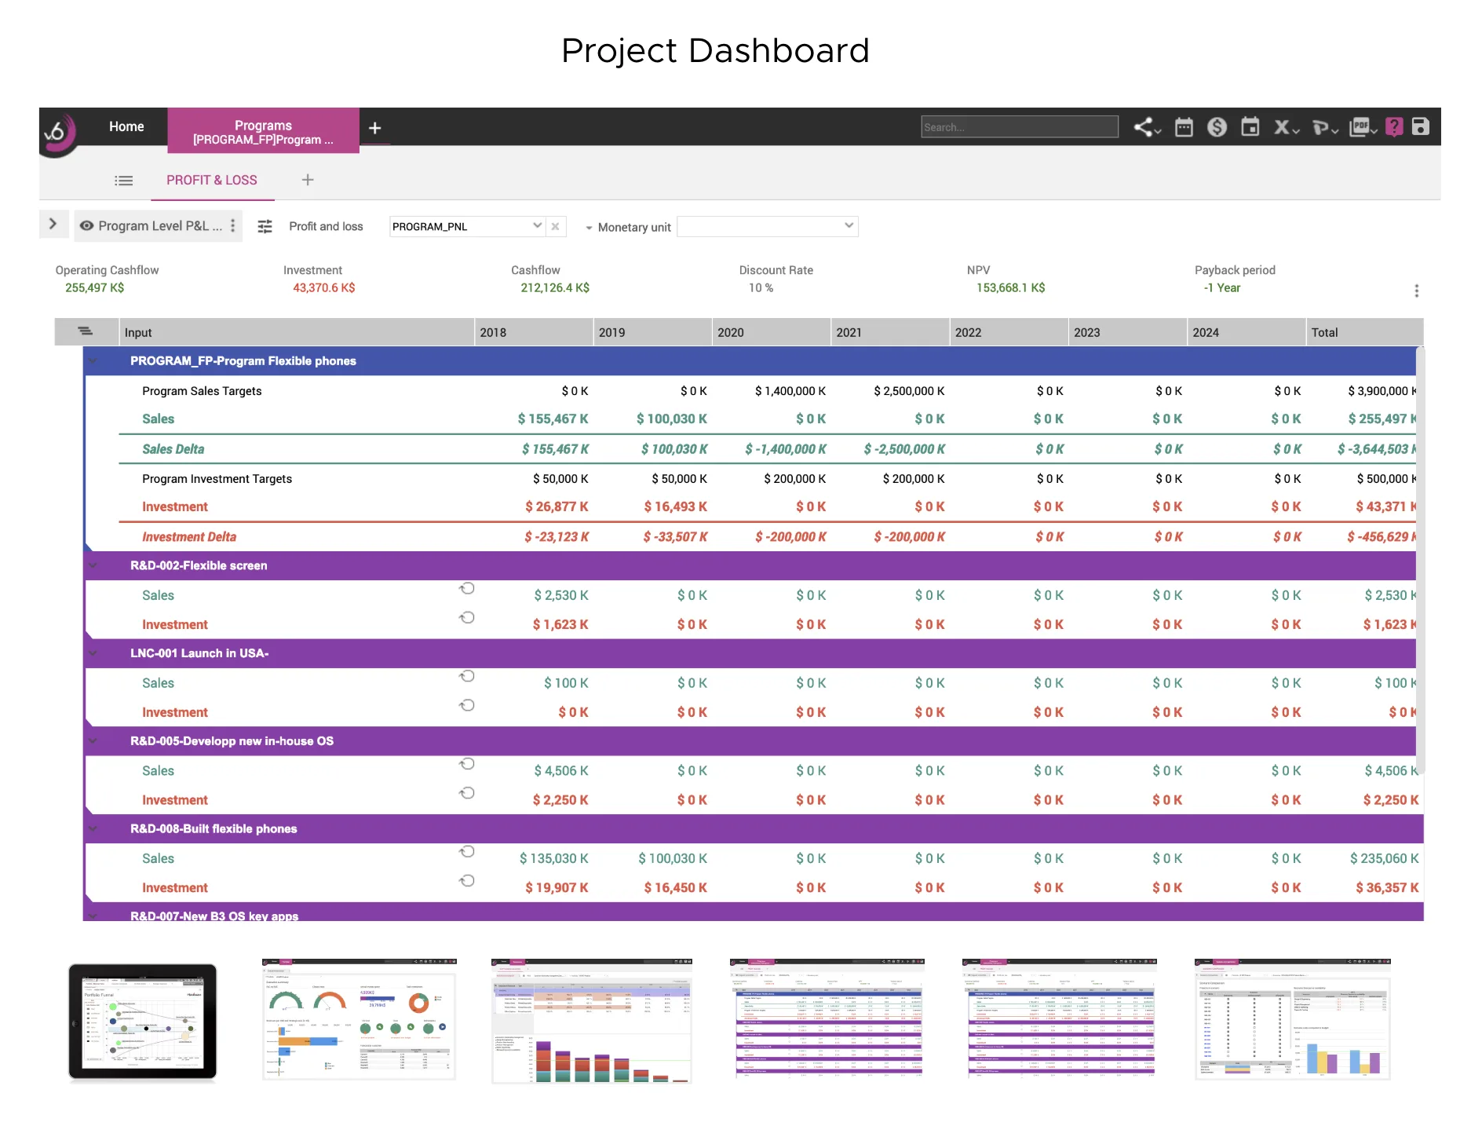Export to Excel via the X icon
1471x1126 pixels.
point(1285,127)
